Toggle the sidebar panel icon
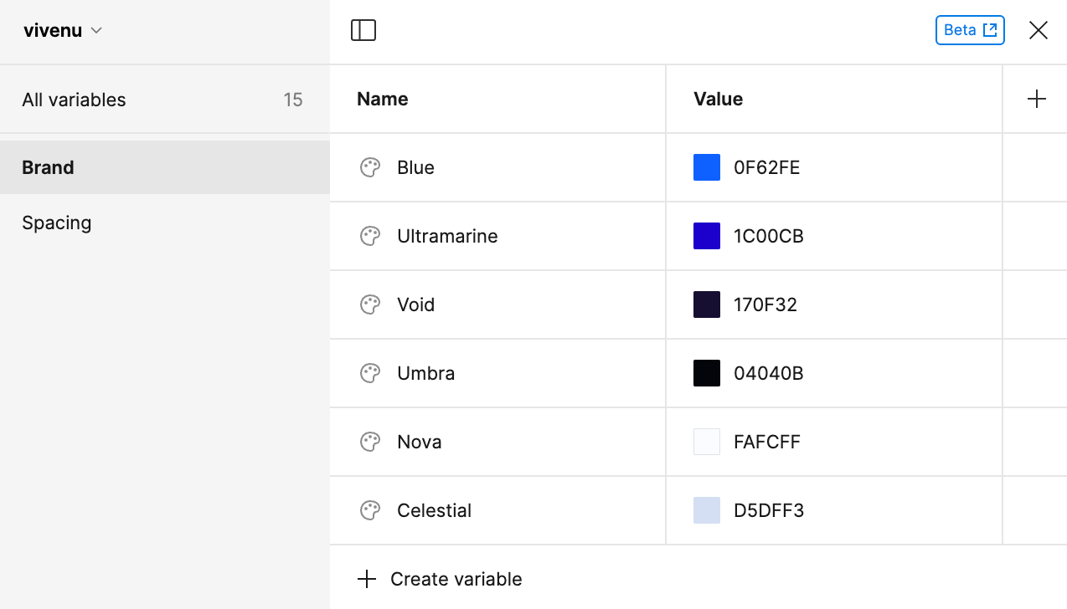This screenshot has height=609, width=1067. pos(363,30)
